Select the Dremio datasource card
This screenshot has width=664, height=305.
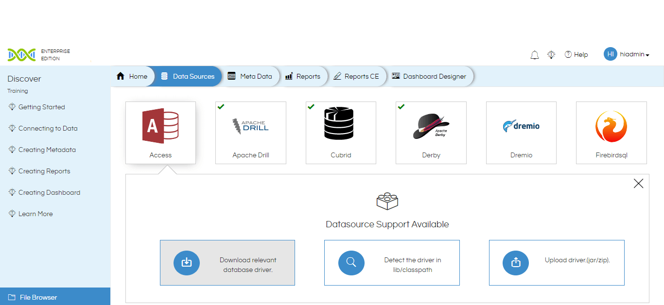coord(521,133)
